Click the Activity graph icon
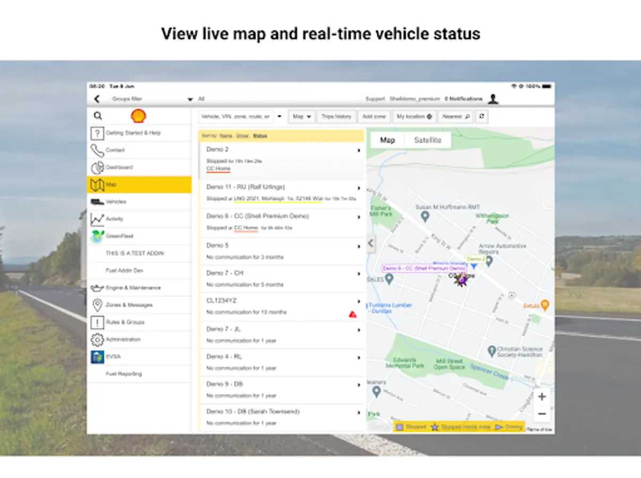Image resolution: width=641 pixels, height=478 pixels. pyautogui.click(x=97, y=219)
